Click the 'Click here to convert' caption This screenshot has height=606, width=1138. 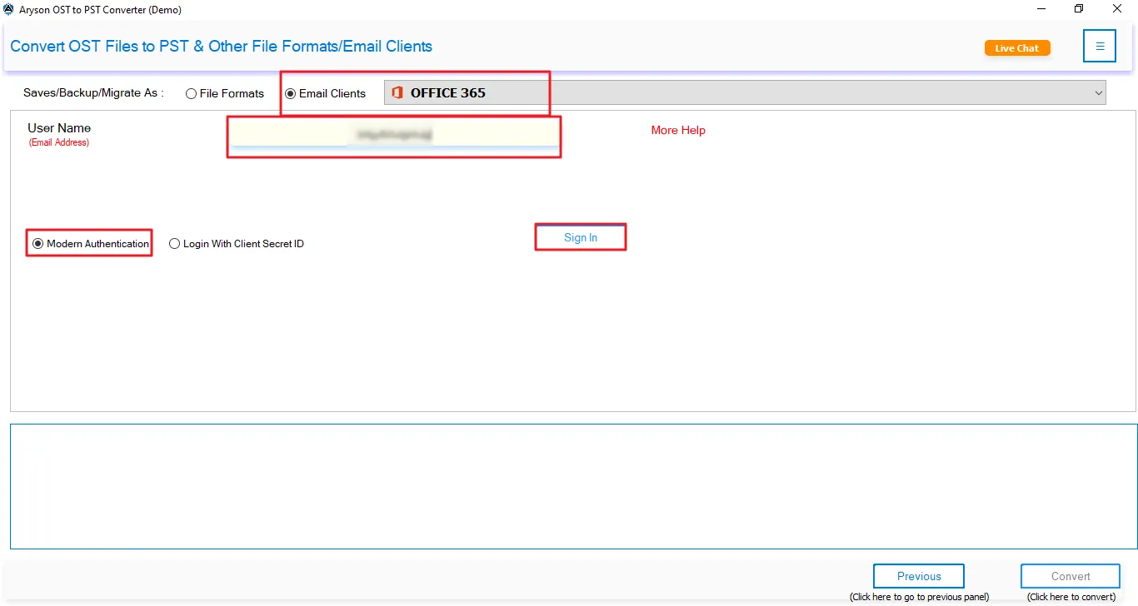(1070, 596)
